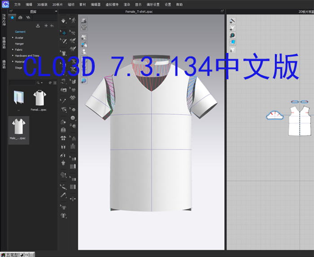Screen dimensions: 314x257
Task: Open the 缝纫 (Sewing) menu
Action: 71,4
